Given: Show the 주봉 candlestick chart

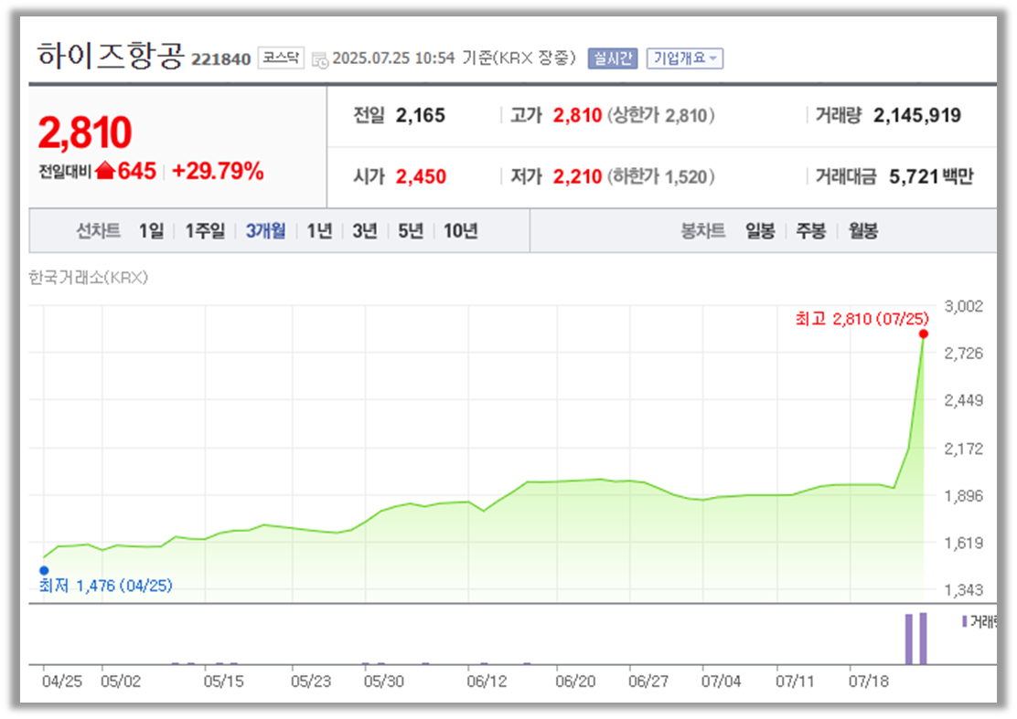Looking at the screenshot, I should point(810,230).
